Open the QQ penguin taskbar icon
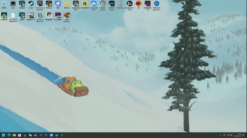The image size is (247, 138). pos(25,135)
